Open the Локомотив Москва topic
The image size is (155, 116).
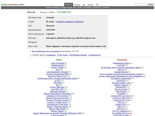(x=57, y=91)
